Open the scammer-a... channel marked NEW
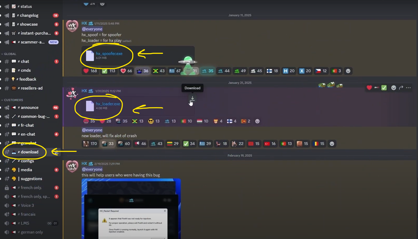Screen dimensions: 418x239 [31, 42]
